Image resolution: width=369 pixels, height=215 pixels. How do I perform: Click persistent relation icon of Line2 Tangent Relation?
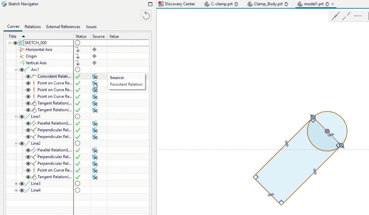[x=95, y=177]
